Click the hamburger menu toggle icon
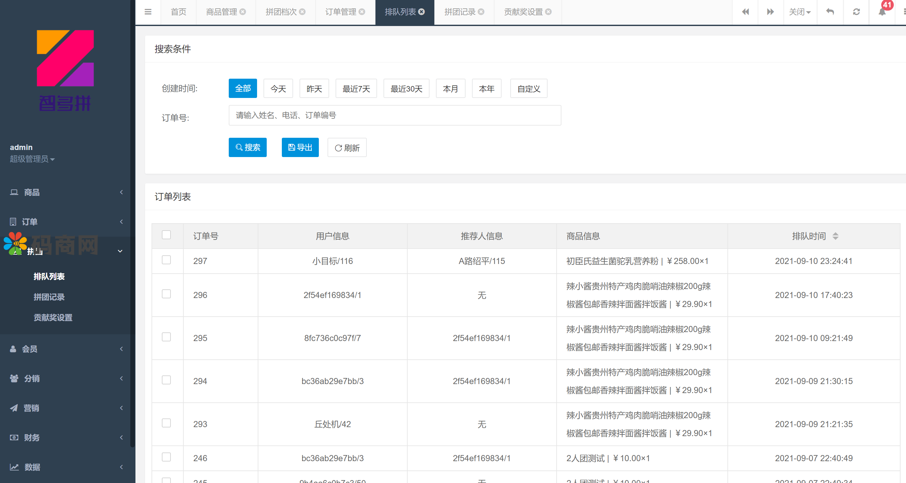The width and height of the screenshot is (906, 483). [148, 12]
